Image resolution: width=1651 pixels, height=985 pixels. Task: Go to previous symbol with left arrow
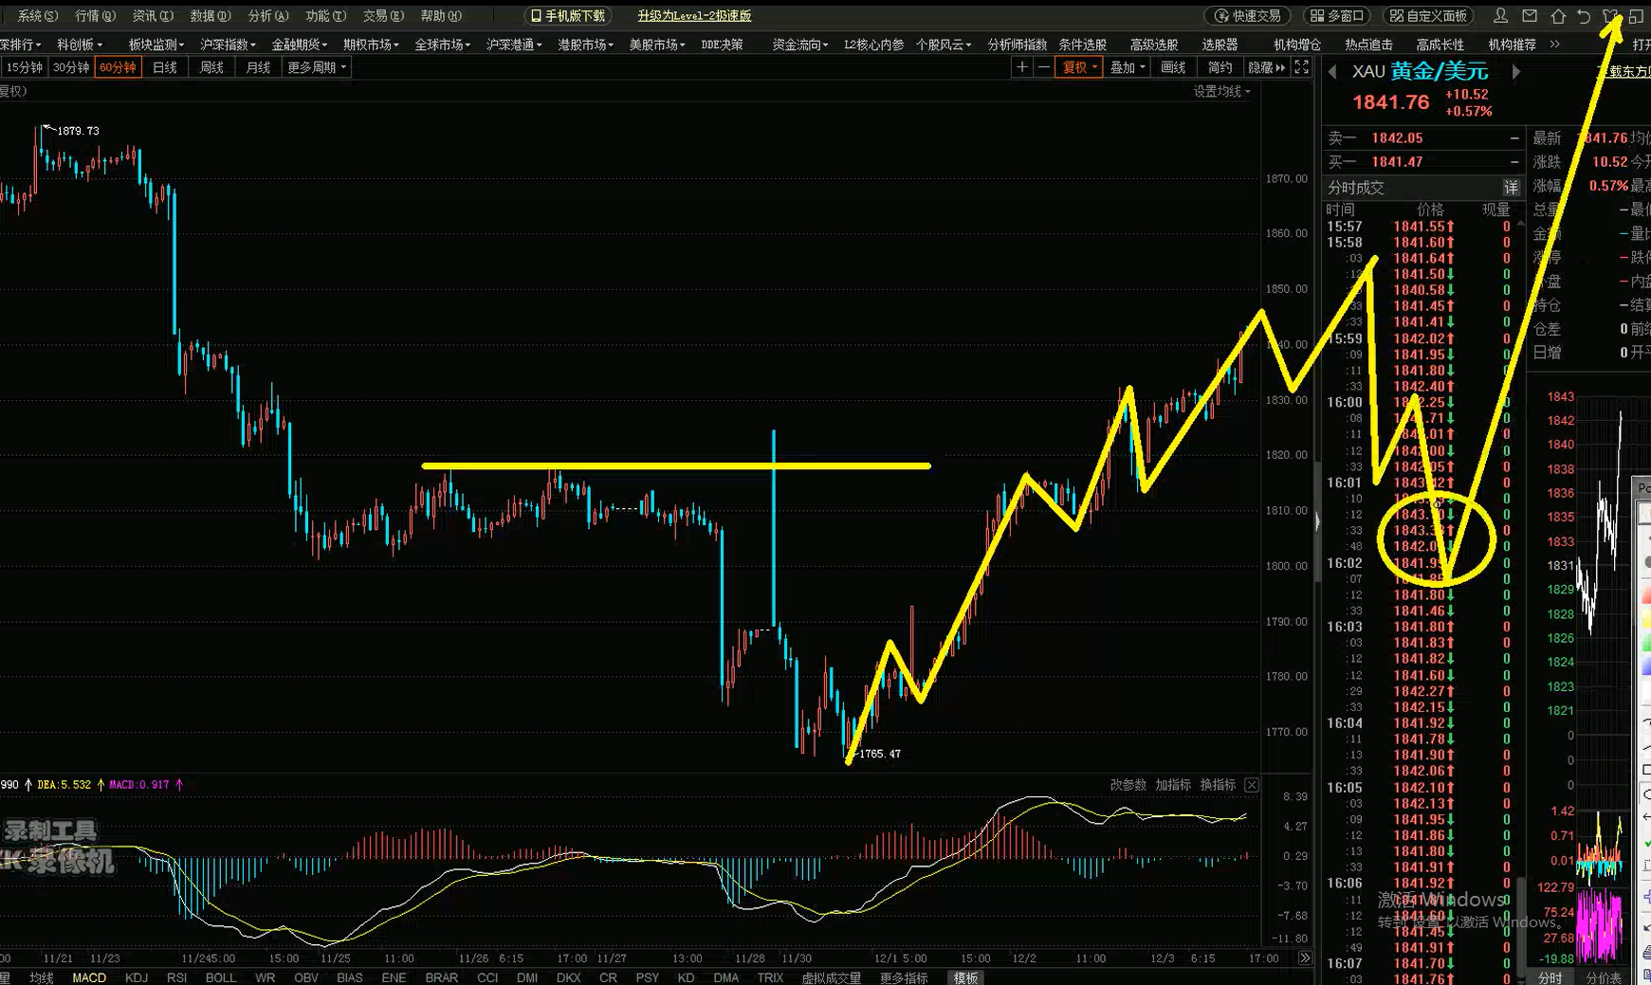[1332, 72]
